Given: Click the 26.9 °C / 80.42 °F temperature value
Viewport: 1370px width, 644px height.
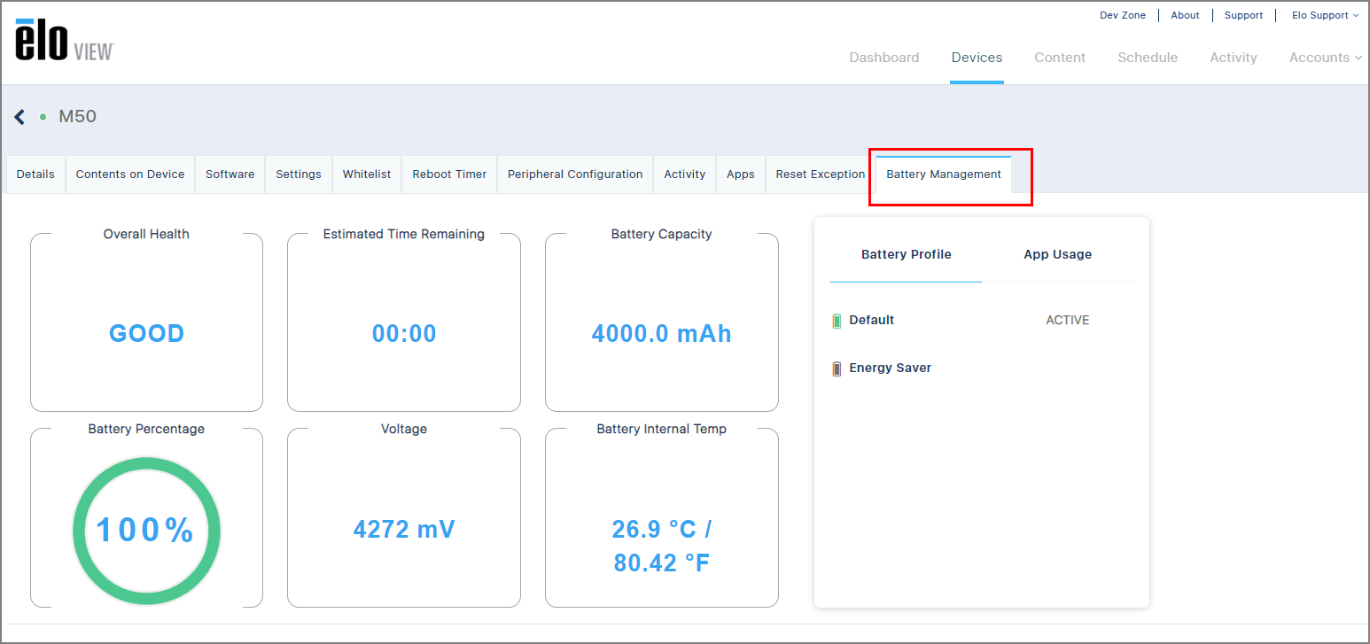Looking at the screenshot, I should coord(662,546).
